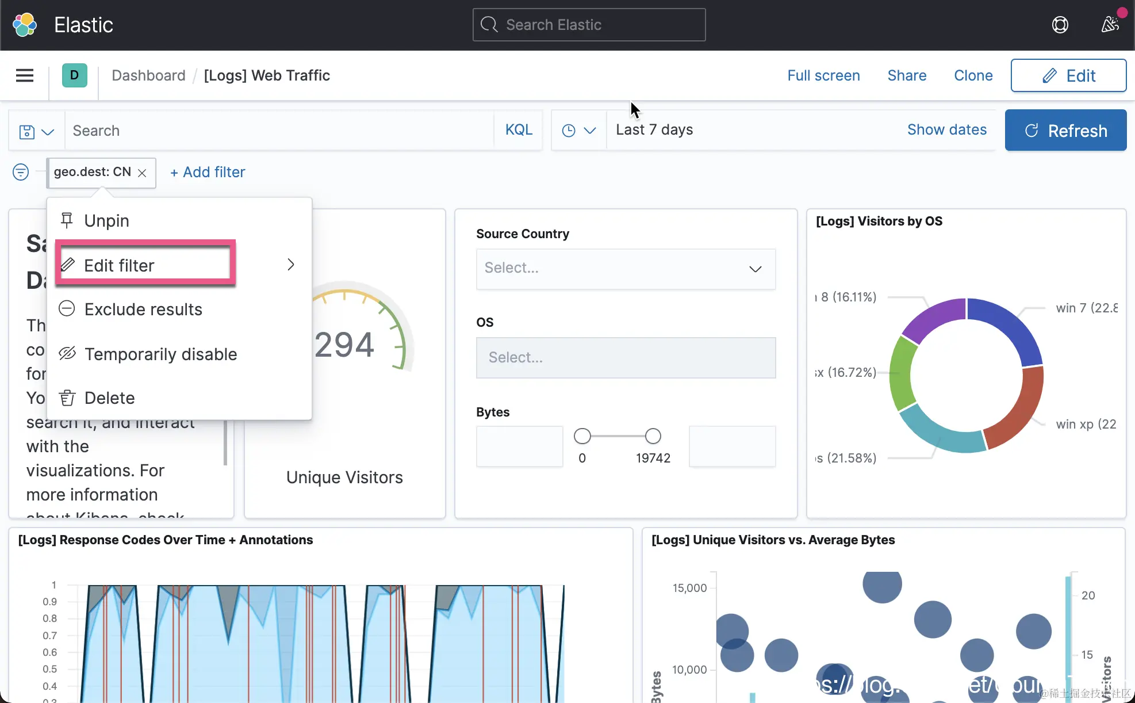Click the Search Elastic input field
This screenshot has height=703, width=1135.
tap(589, 25)
